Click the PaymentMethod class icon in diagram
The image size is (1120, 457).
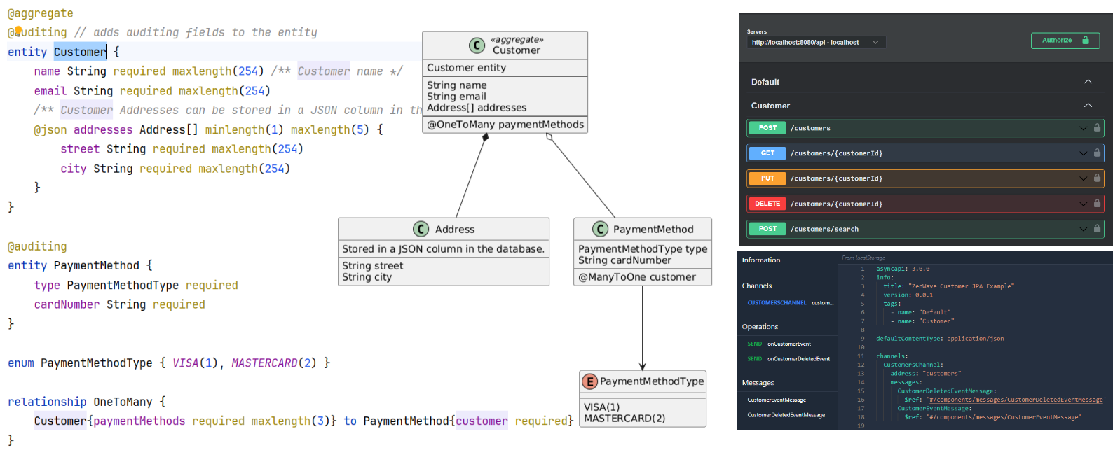coord(600,230)
